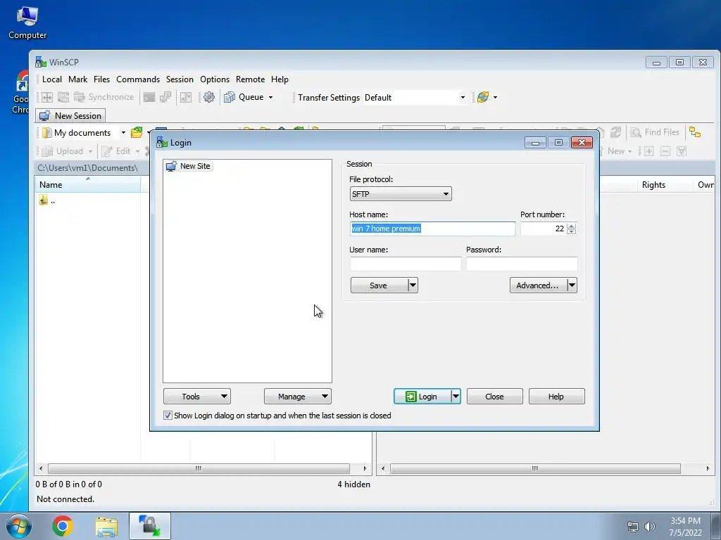The height and width of the screenshot is (540, 721).
Task: Open the Options menu
Action: [x=215, y=79]
